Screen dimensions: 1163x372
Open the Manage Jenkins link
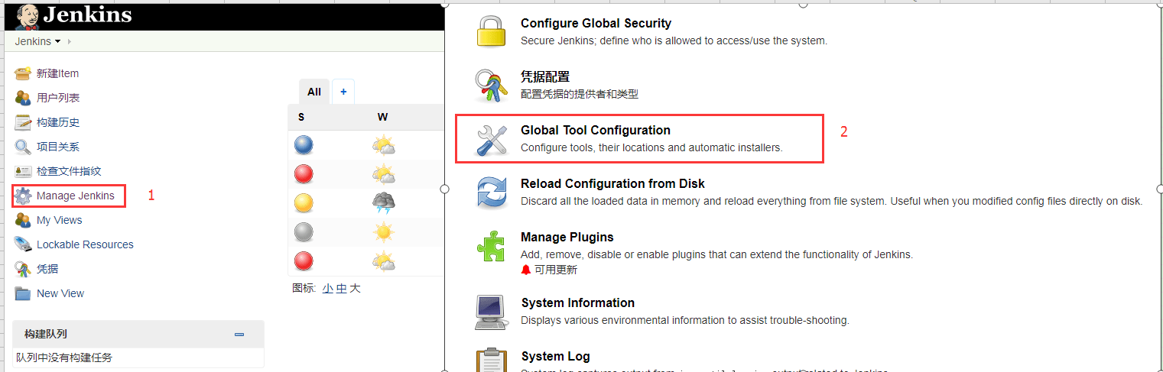[x=76, y=196]
